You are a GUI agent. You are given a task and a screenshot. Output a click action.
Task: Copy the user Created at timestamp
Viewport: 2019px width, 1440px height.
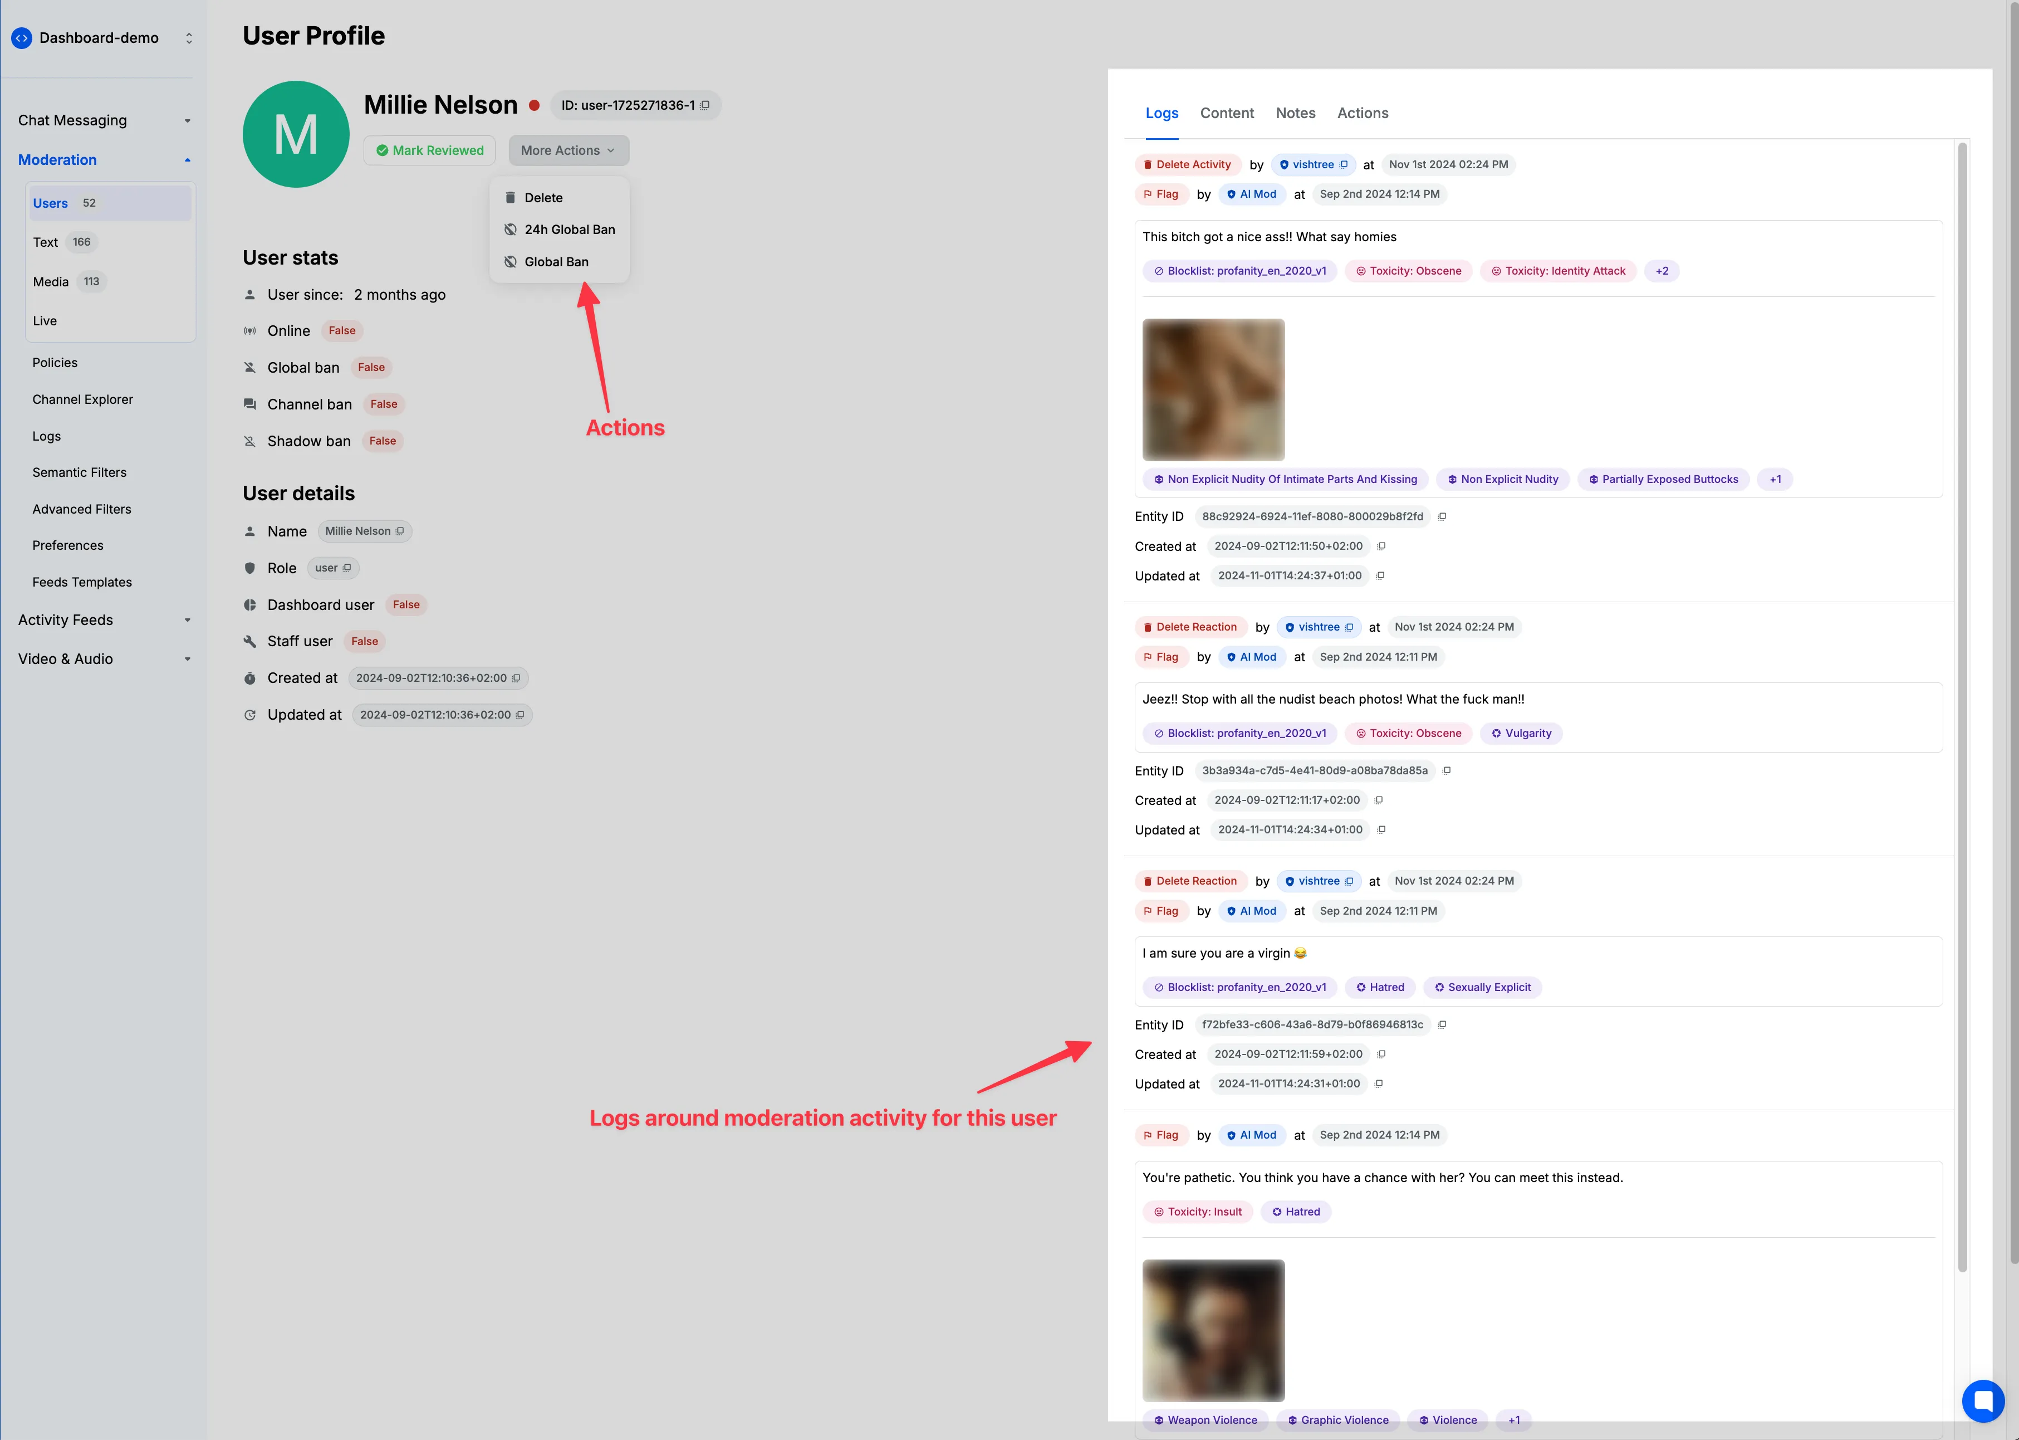pos(516,678)
